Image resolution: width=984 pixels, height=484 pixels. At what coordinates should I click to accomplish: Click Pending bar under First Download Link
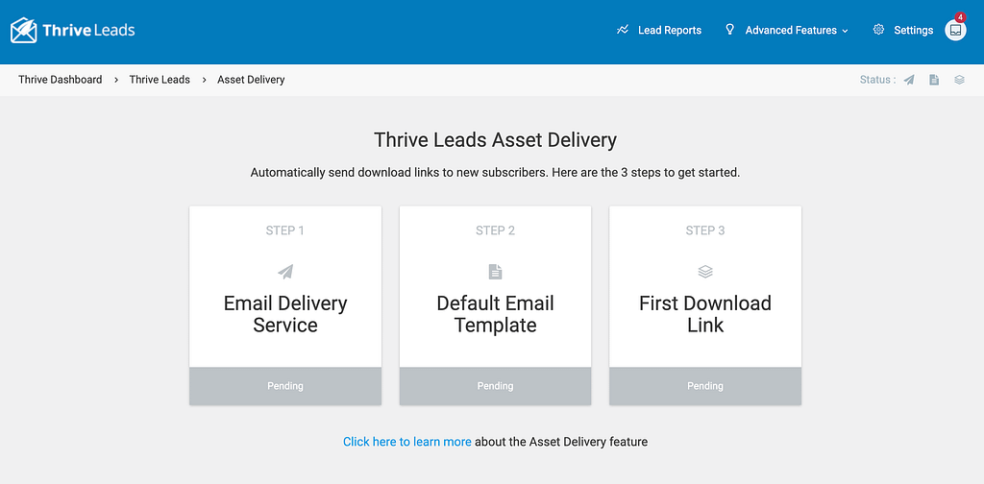pyautogui.click(x=705, y=386)
